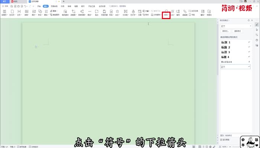260x148 pixels.
Task: Expand the current style 正文 dropdown
Action: [x=251, y=26]
